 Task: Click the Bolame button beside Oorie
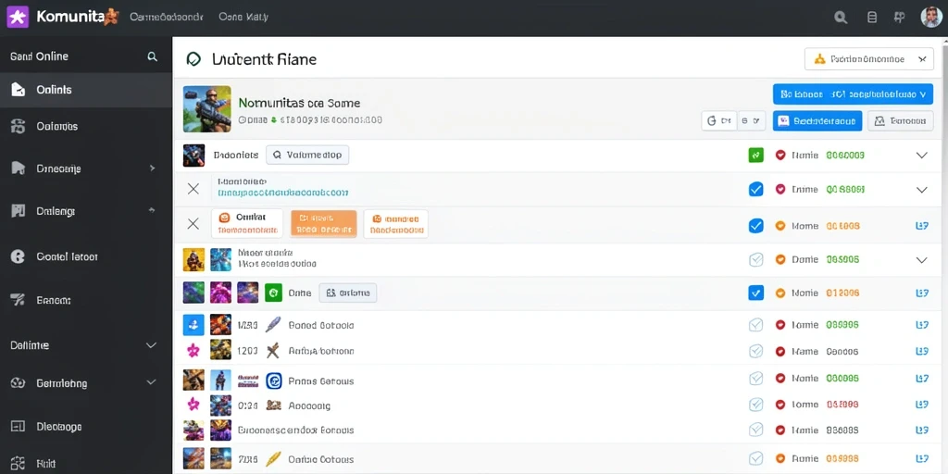(348, 293)
